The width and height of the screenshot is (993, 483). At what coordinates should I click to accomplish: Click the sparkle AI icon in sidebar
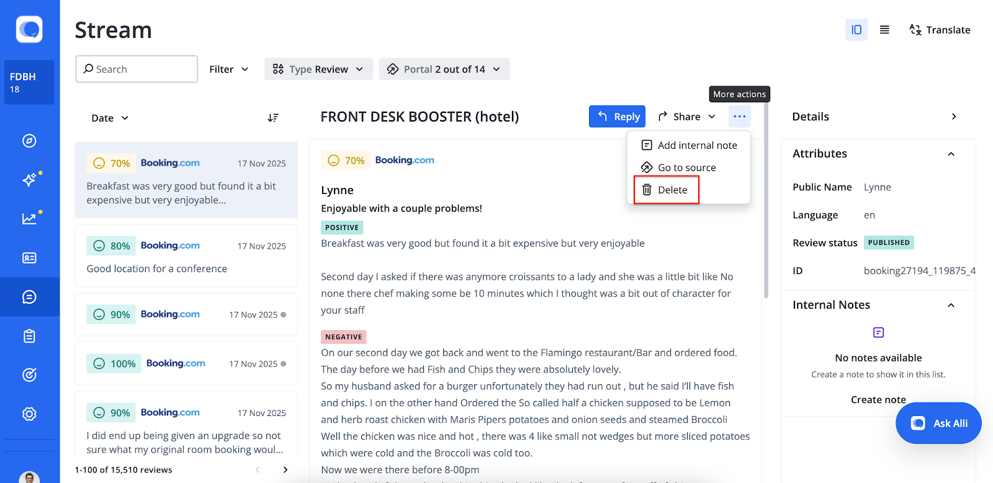tap(29, 180)
